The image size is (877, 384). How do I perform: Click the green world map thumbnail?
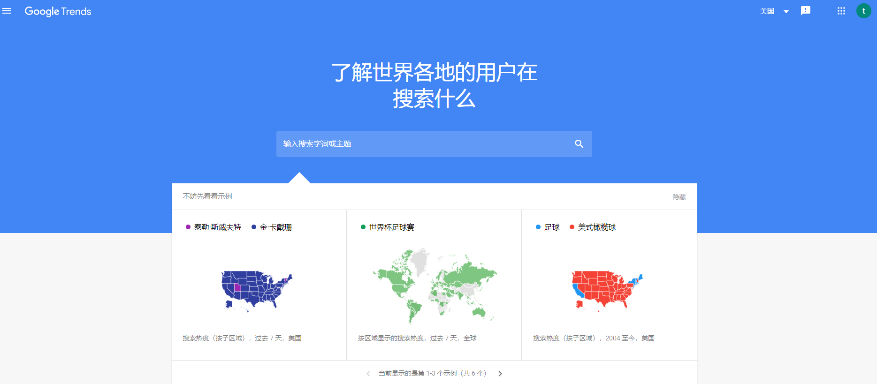[434, 286]
